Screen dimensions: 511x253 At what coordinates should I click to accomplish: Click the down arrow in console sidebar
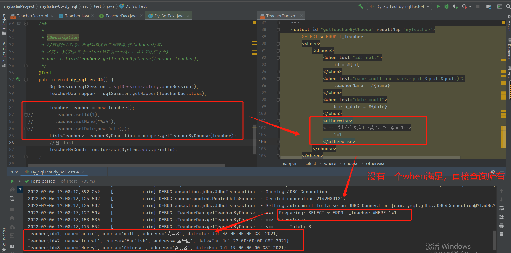501,200
